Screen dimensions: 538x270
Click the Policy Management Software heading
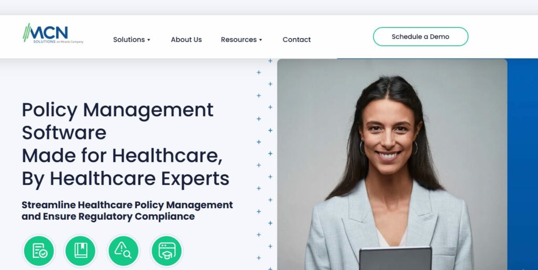[x=118, y=121]
